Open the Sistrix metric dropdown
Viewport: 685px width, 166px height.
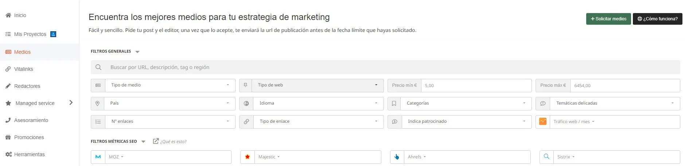coord(566,157)
